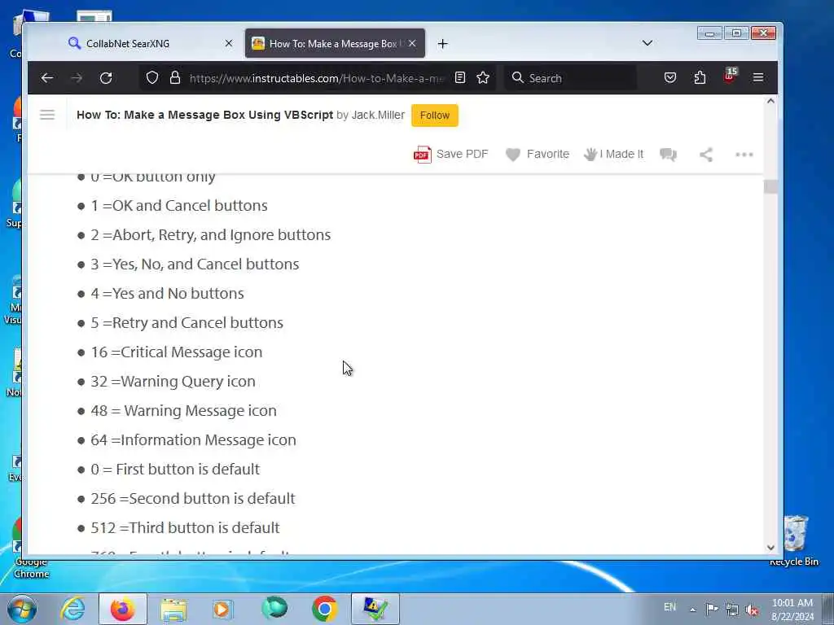The width and height of the screenshot is (834, 625).
Task: Click '5 =Retry and Cancel buttons'
Action: click(x=187, y=322)
